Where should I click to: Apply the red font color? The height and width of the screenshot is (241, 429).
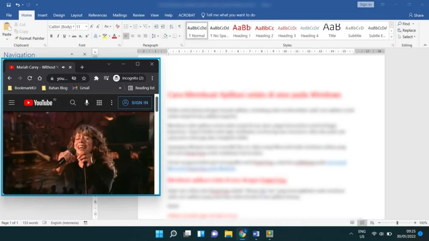click(114, 36)
